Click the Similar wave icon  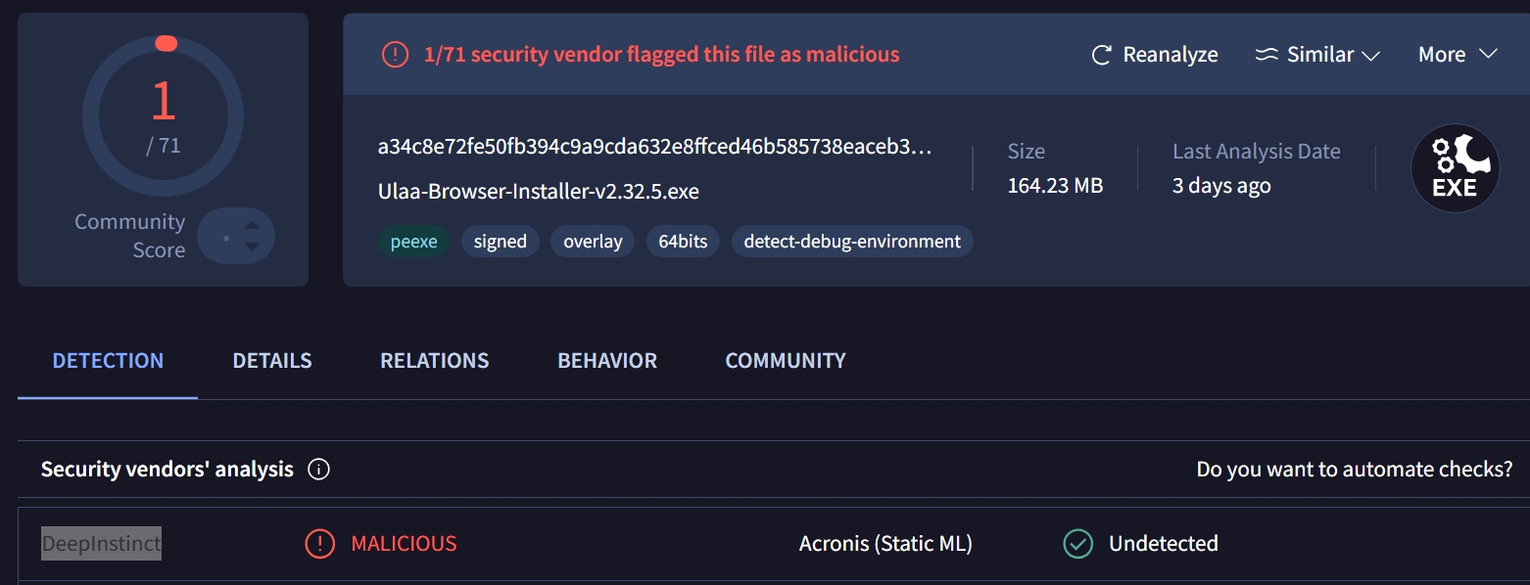1267,55
